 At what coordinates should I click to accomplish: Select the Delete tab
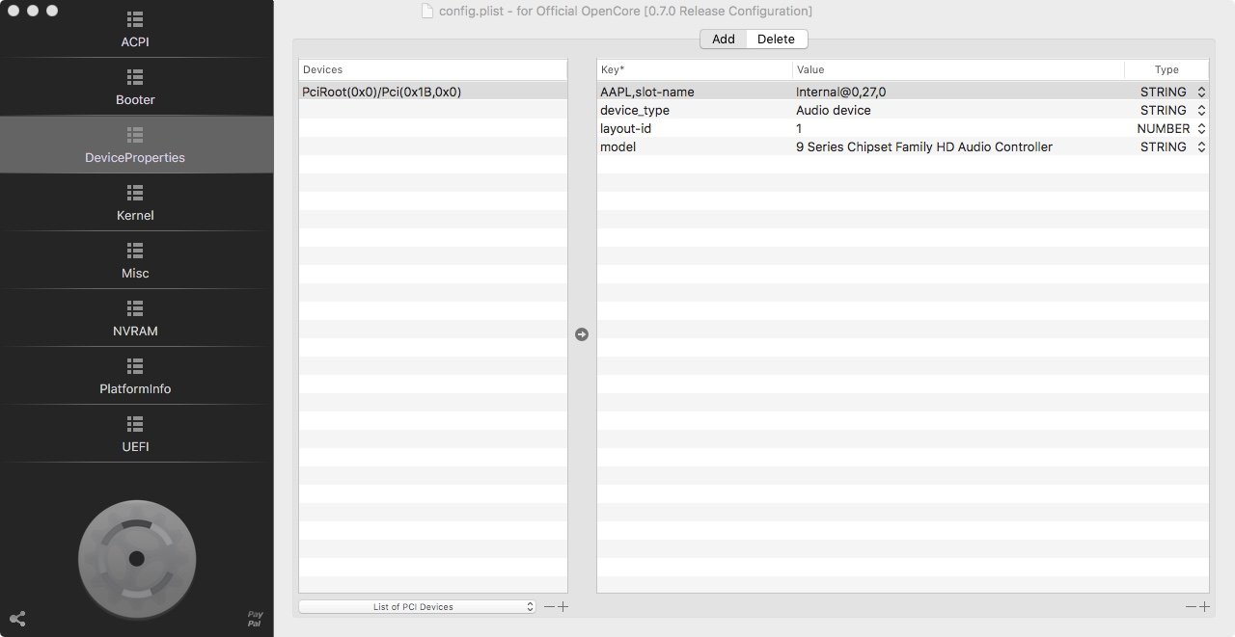point(776,40)
